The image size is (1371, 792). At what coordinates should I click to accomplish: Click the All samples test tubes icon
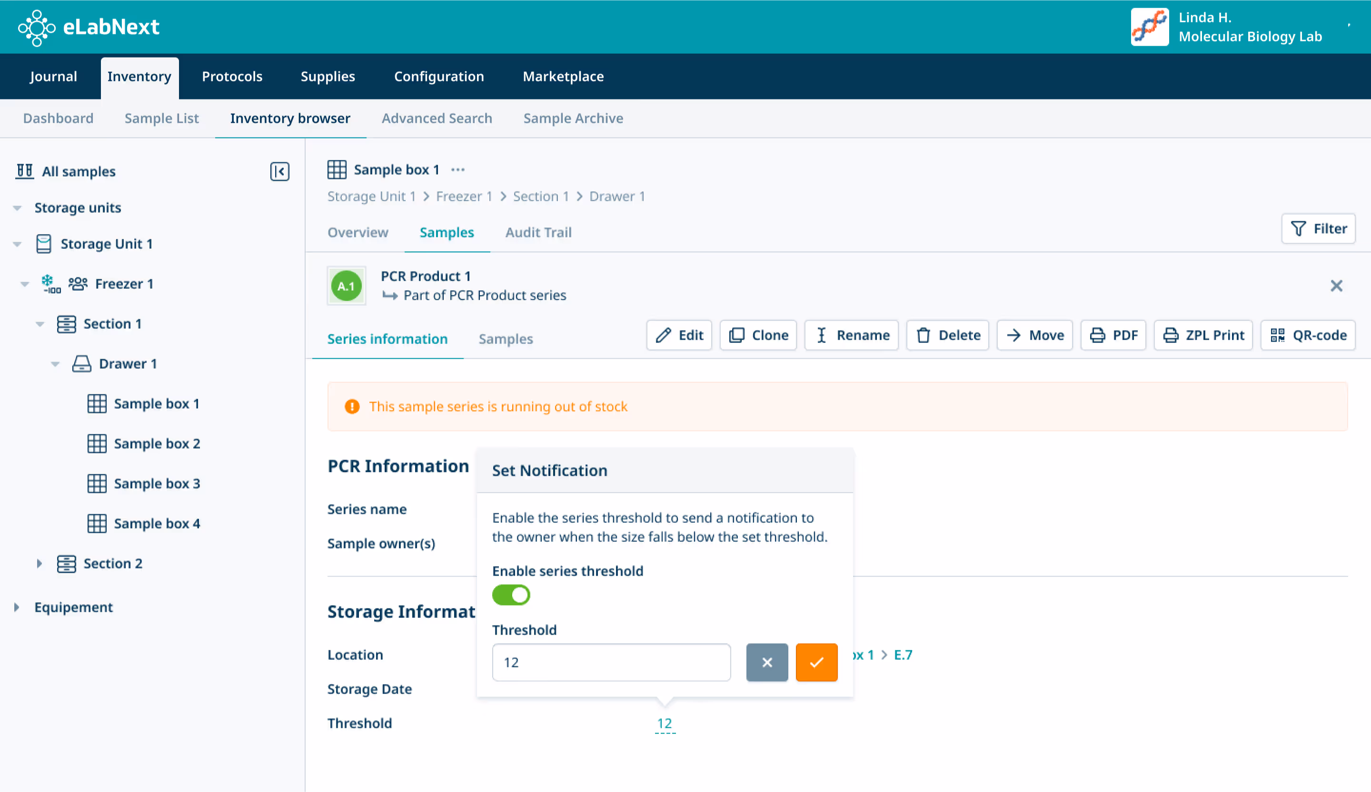[24, 171]
